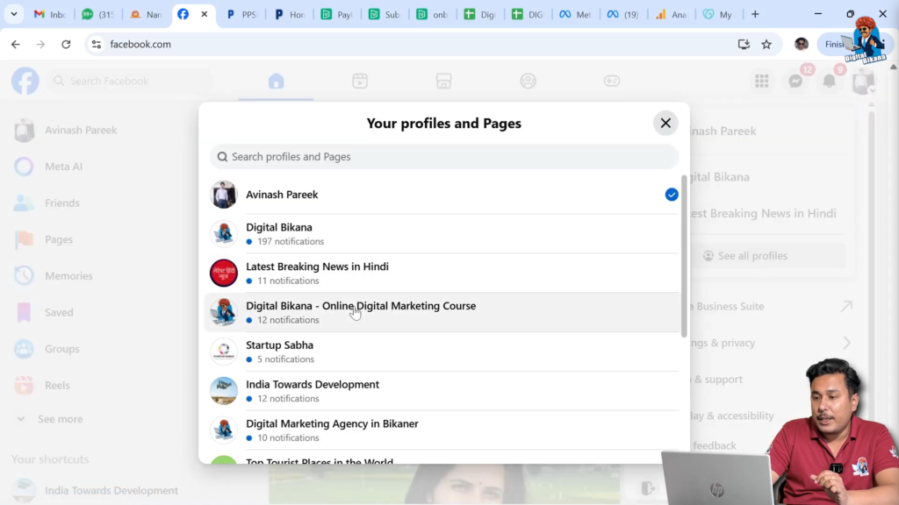Switch to India Towards Development page in dialog
Viewport: 899px width, 505px height.
pyautogui.click(x=443, y=390)
